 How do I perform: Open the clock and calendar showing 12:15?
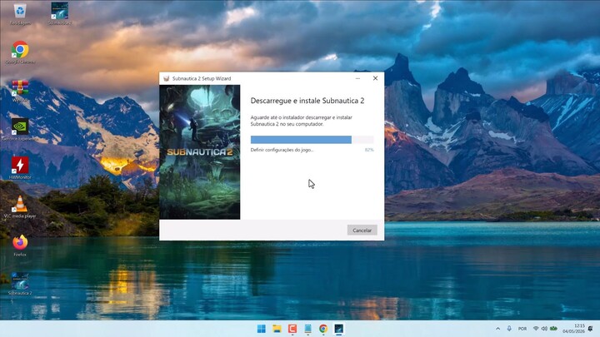pos(574,329)
